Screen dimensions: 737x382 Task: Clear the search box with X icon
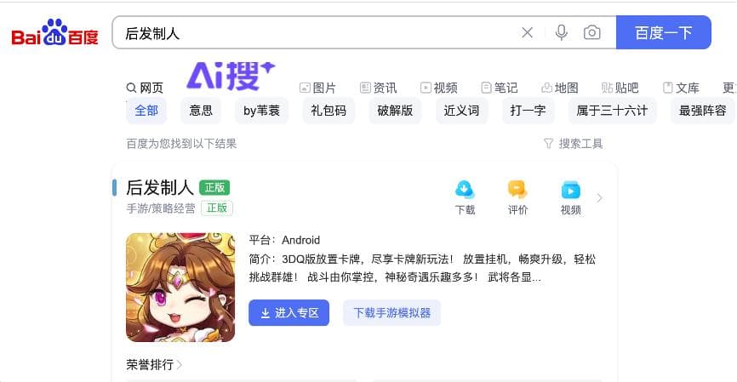tap(528, 32)
